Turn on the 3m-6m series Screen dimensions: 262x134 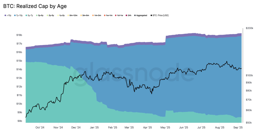(85, 16)
